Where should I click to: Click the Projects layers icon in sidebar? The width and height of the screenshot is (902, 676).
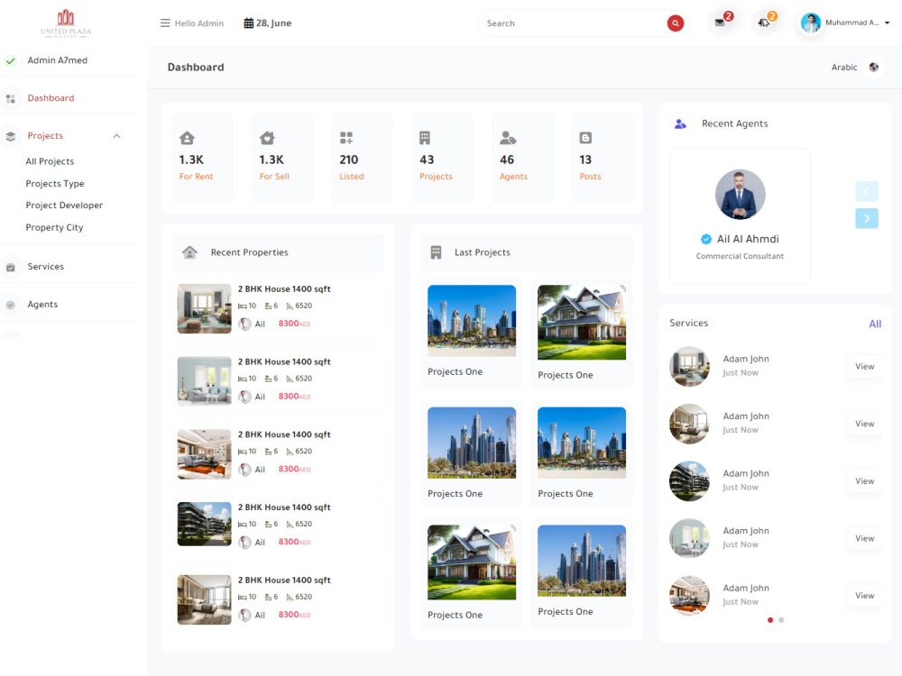pos(10,136)
